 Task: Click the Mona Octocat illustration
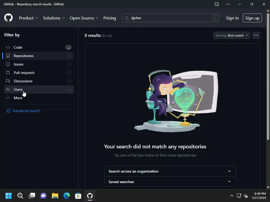[176, 101]
